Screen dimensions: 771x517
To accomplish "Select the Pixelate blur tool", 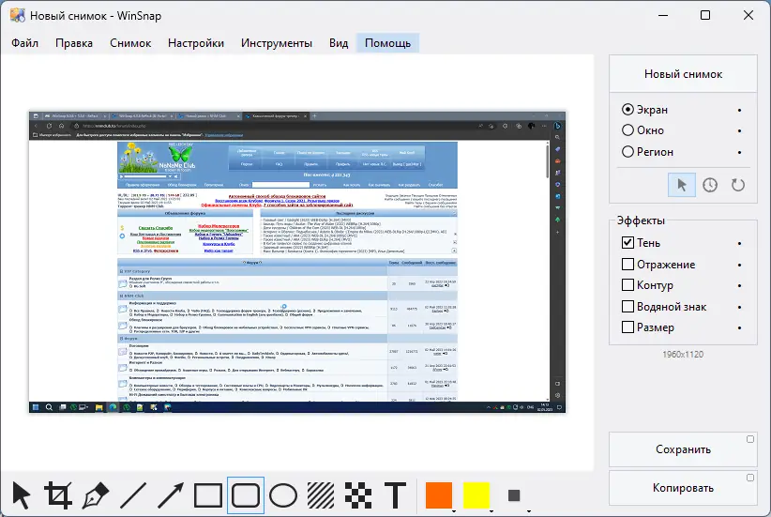I will (x=358, y=495).
